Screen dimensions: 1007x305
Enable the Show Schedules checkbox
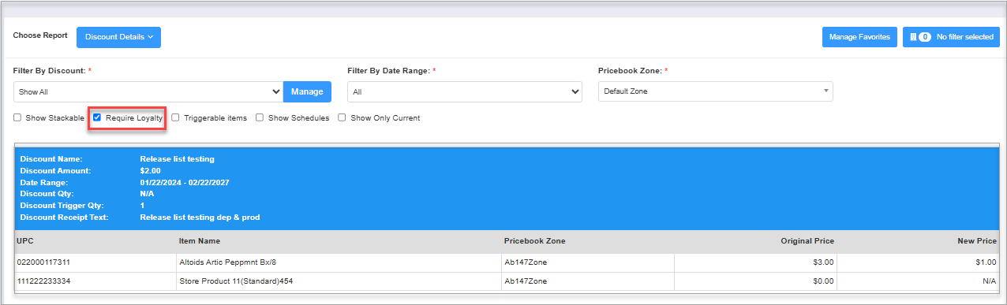[260, 118]
